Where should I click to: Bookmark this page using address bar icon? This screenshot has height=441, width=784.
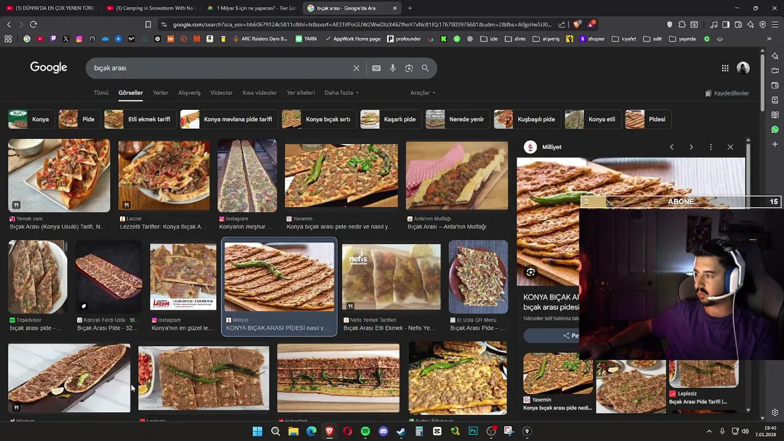(148, 24)
